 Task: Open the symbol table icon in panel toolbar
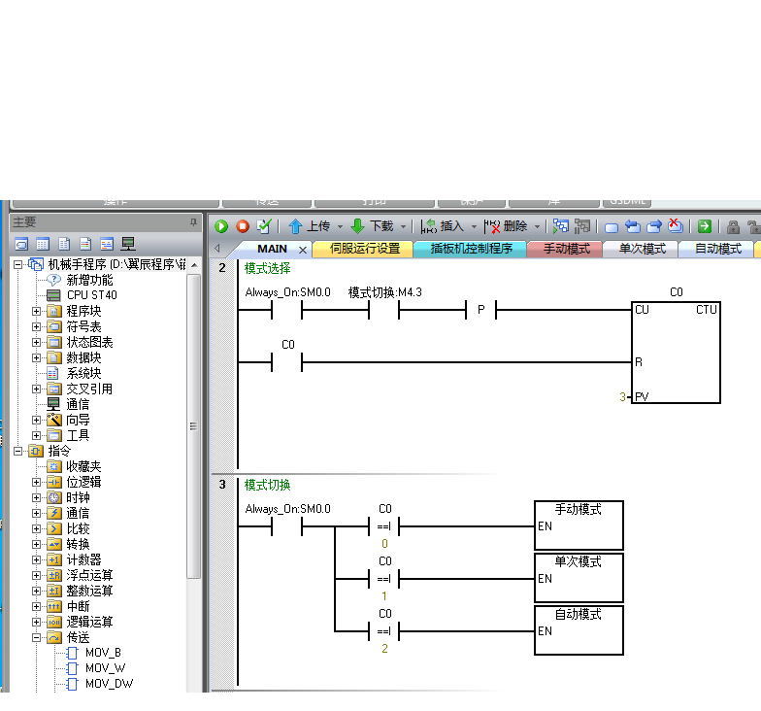point(43,244)
